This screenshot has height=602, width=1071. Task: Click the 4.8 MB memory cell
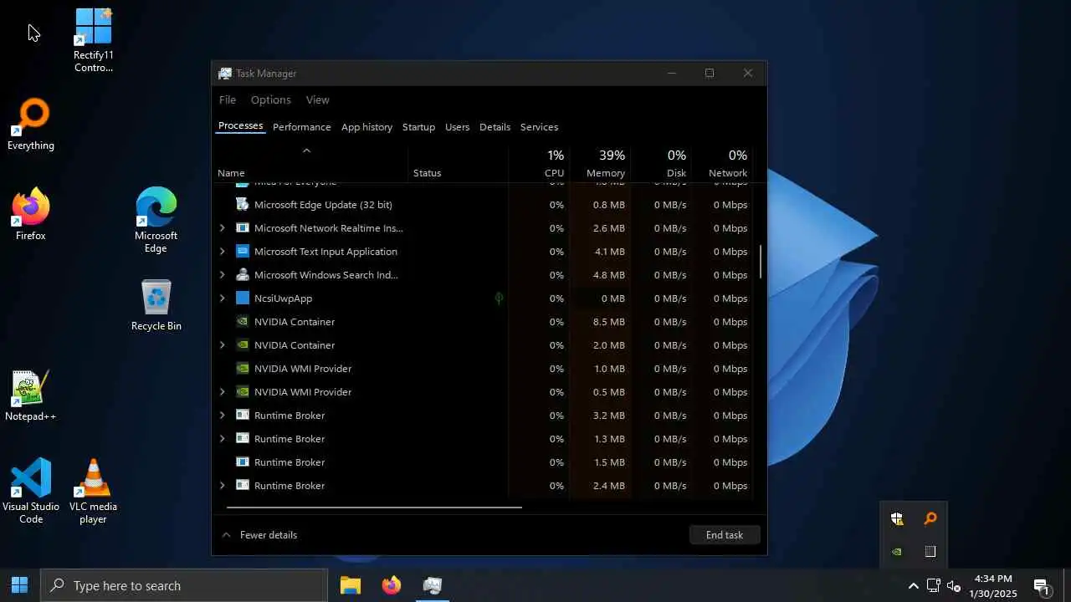[600, 274]
